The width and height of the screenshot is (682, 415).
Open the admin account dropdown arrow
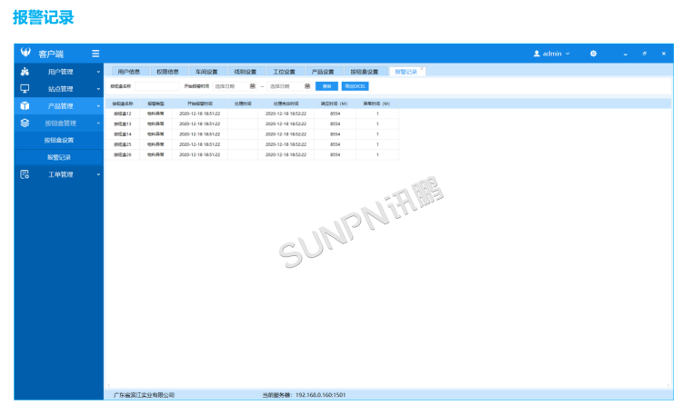tap(567, 54)
